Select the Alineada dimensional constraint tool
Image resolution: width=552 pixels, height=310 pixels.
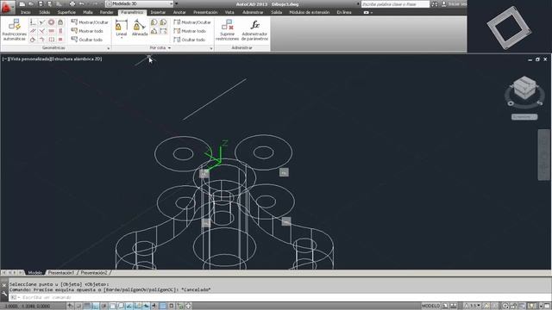[140, 28]
